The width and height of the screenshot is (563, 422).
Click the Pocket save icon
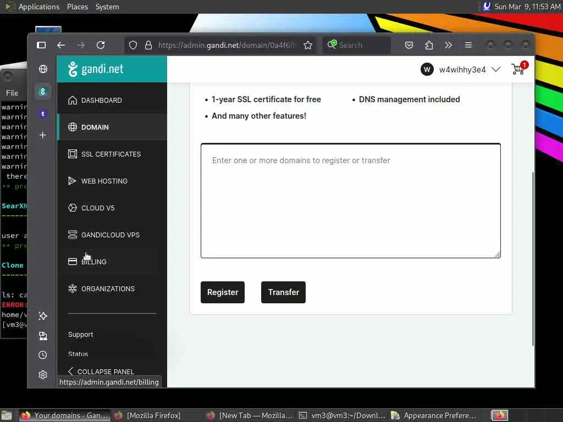tap(409, 45)
